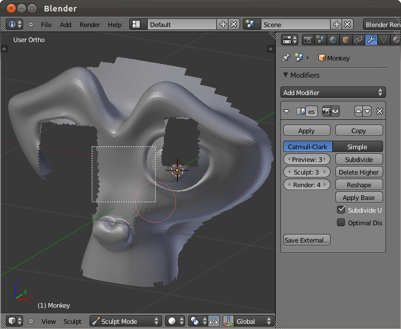The image size is (401, 329).
Task: Click the Delete Higher button
Action: pyautogui.click(x=359, y=172)
